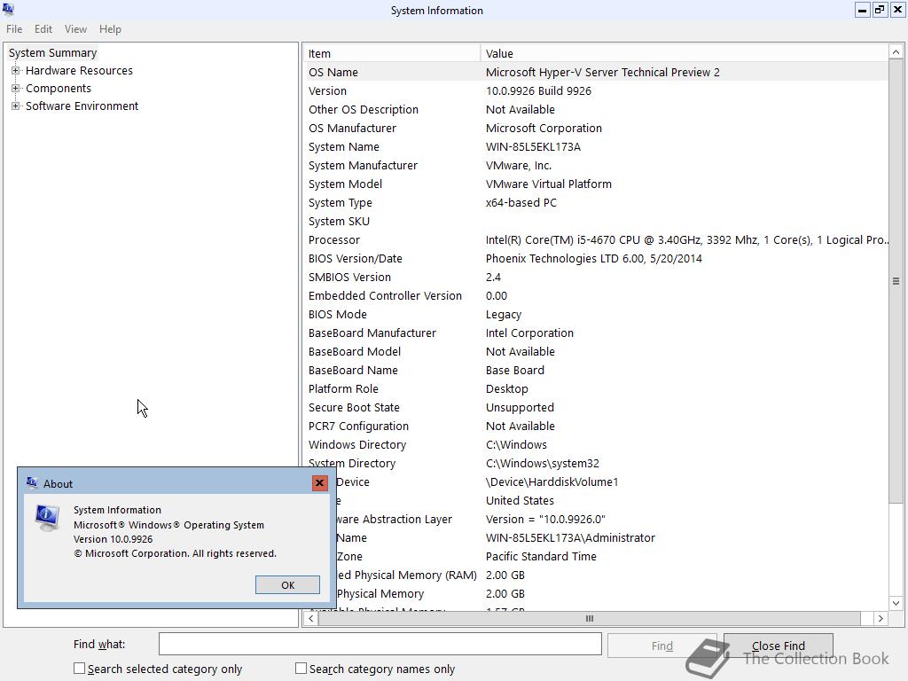Click the horizontal scrollbar right arrow

click(x=881, y=618)
